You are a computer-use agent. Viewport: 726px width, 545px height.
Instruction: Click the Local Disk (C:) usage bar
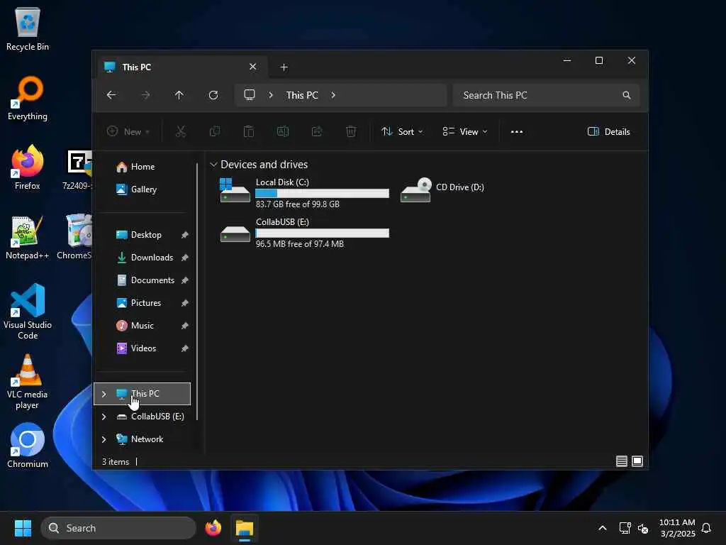(x=323, y=193)
